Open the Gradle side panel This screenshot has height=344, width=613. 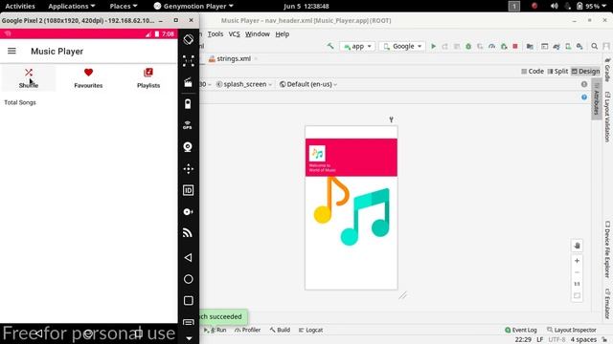pos(607,70)
